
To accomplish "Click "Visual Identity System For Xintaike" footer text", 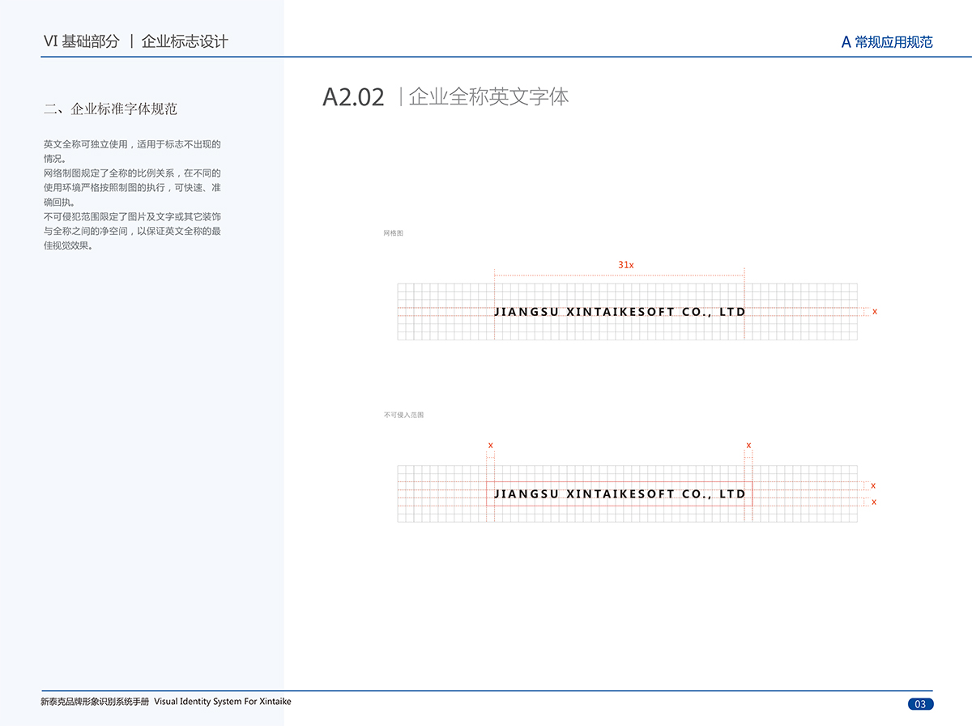I will click(x=222, y=702).
